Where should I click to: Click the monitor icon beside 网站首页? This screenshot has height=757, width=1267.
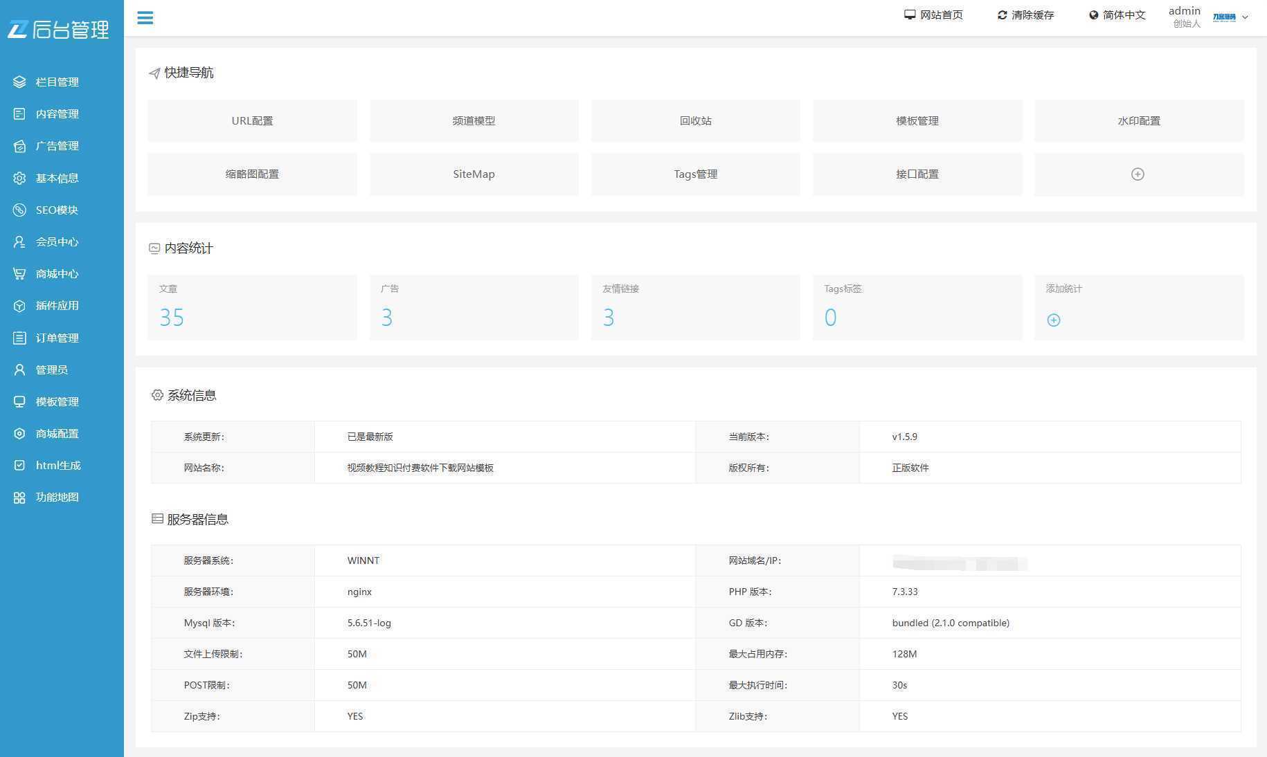click(x=910, y=15)
